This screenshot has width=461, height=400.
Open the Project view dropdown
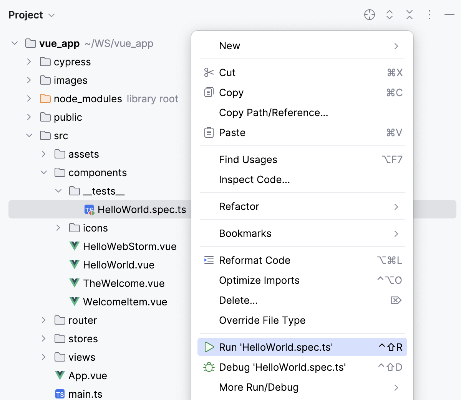[51, 15]
